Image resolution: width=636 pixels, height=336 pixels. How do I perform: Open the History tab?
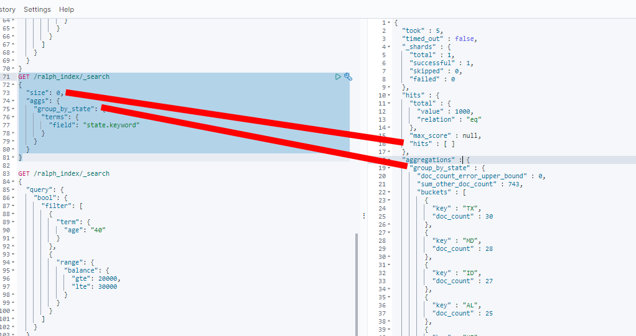[x=7, y=9]
